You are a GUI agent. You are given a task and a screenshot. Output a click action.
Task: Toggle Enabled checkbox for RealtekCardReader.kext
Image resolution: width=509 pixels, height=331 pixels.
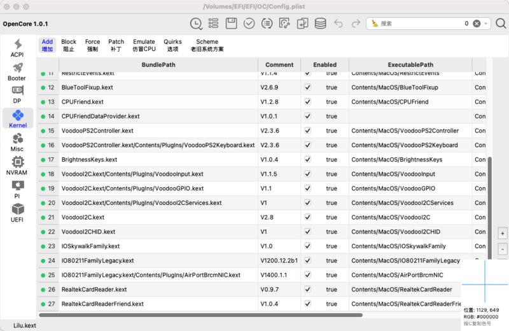[307, 290]
